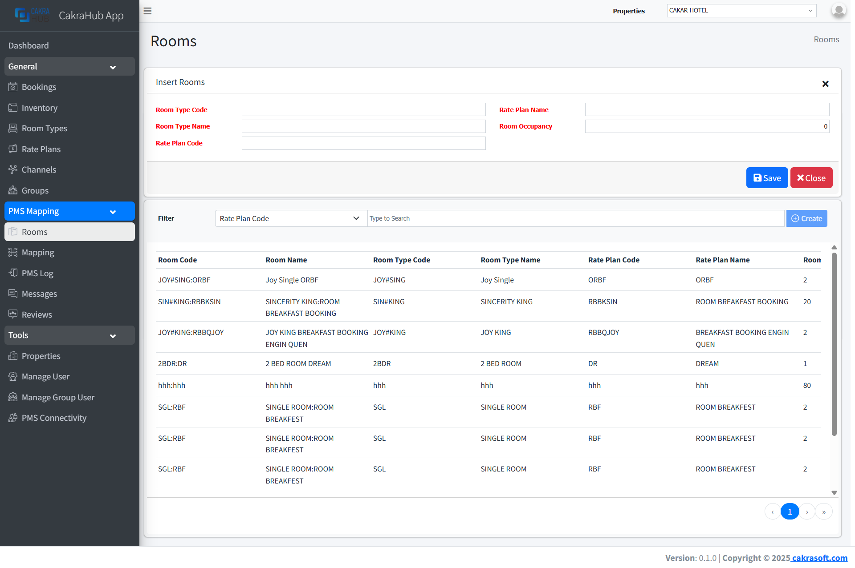Click the hamburger menu icon
This screenshot has width=855, height=568.
coord(147,11)
